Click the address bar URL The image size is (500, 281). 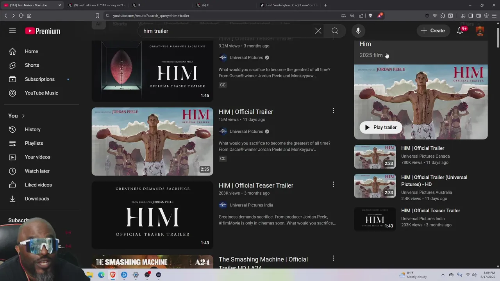pos(151,16)
